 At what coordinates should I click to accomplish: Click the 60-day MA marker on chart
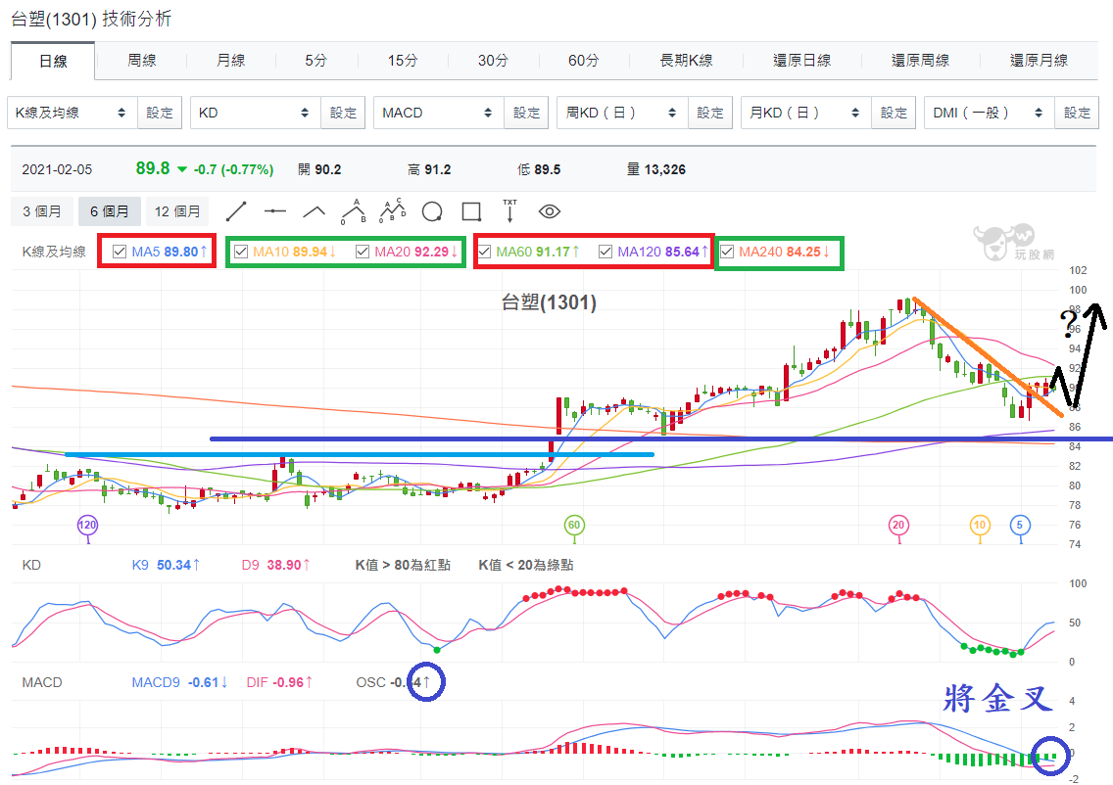click(x=573, y=526)
